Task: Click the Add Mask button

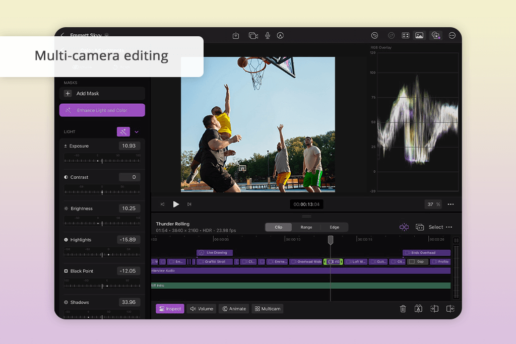Action: pos(102,93)
